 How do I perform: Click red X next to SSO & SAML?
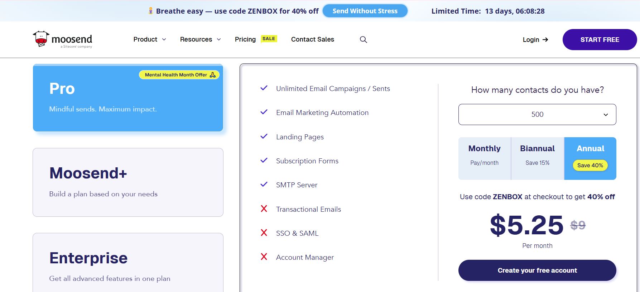pos(264,233)
